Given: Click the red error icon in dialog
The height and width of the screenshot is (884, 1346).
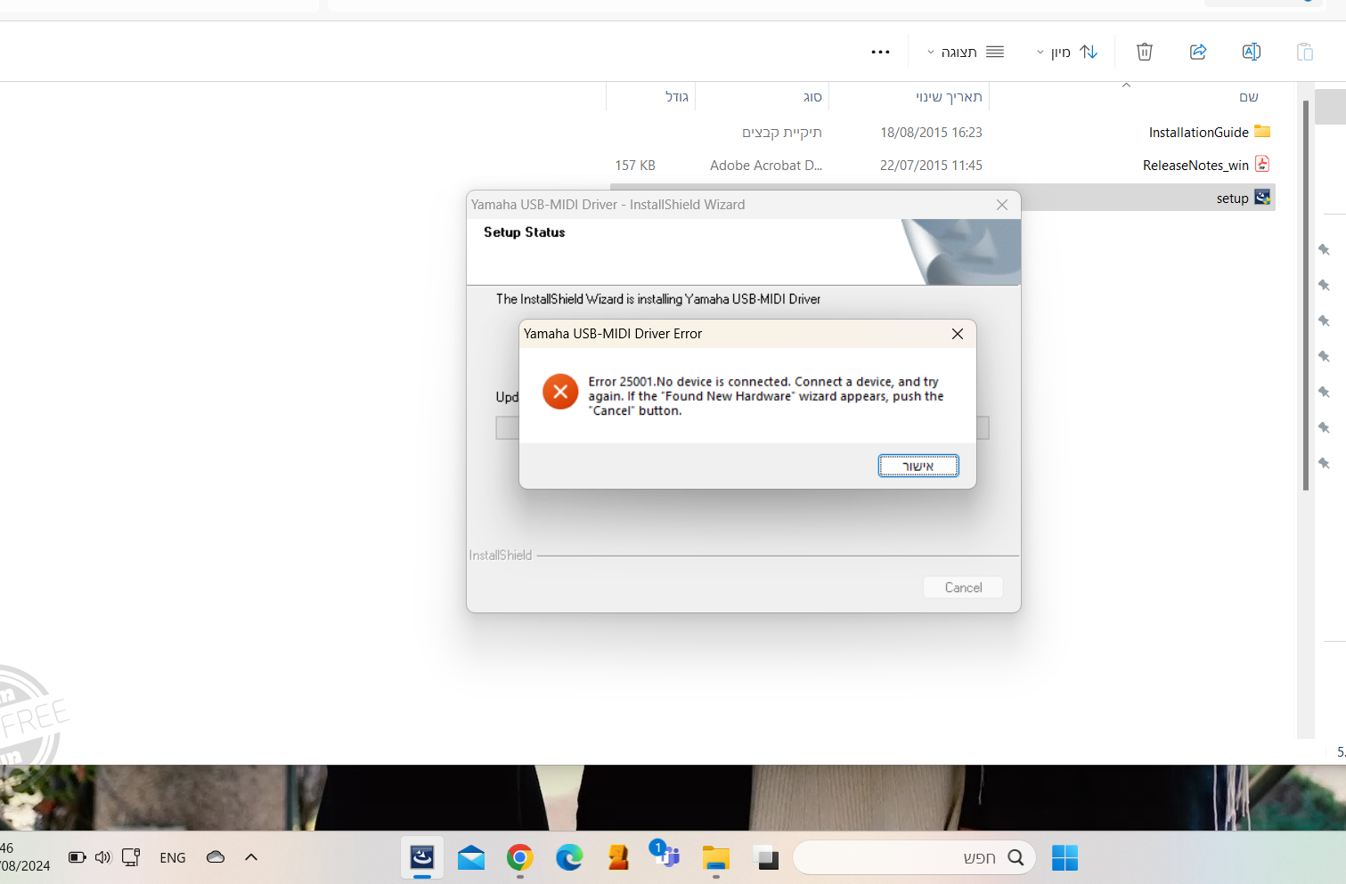Looking at the screenshot, I should [560, 392].
